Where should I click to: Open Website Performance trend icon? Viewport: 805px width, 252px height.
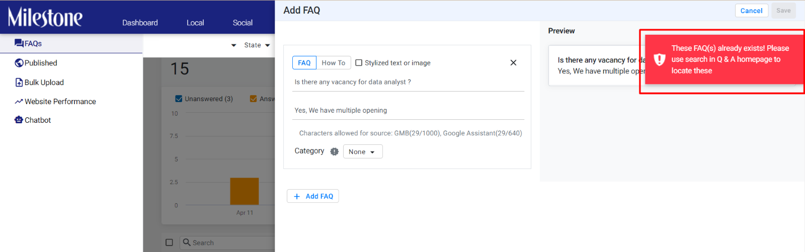[x=19, y=102]
